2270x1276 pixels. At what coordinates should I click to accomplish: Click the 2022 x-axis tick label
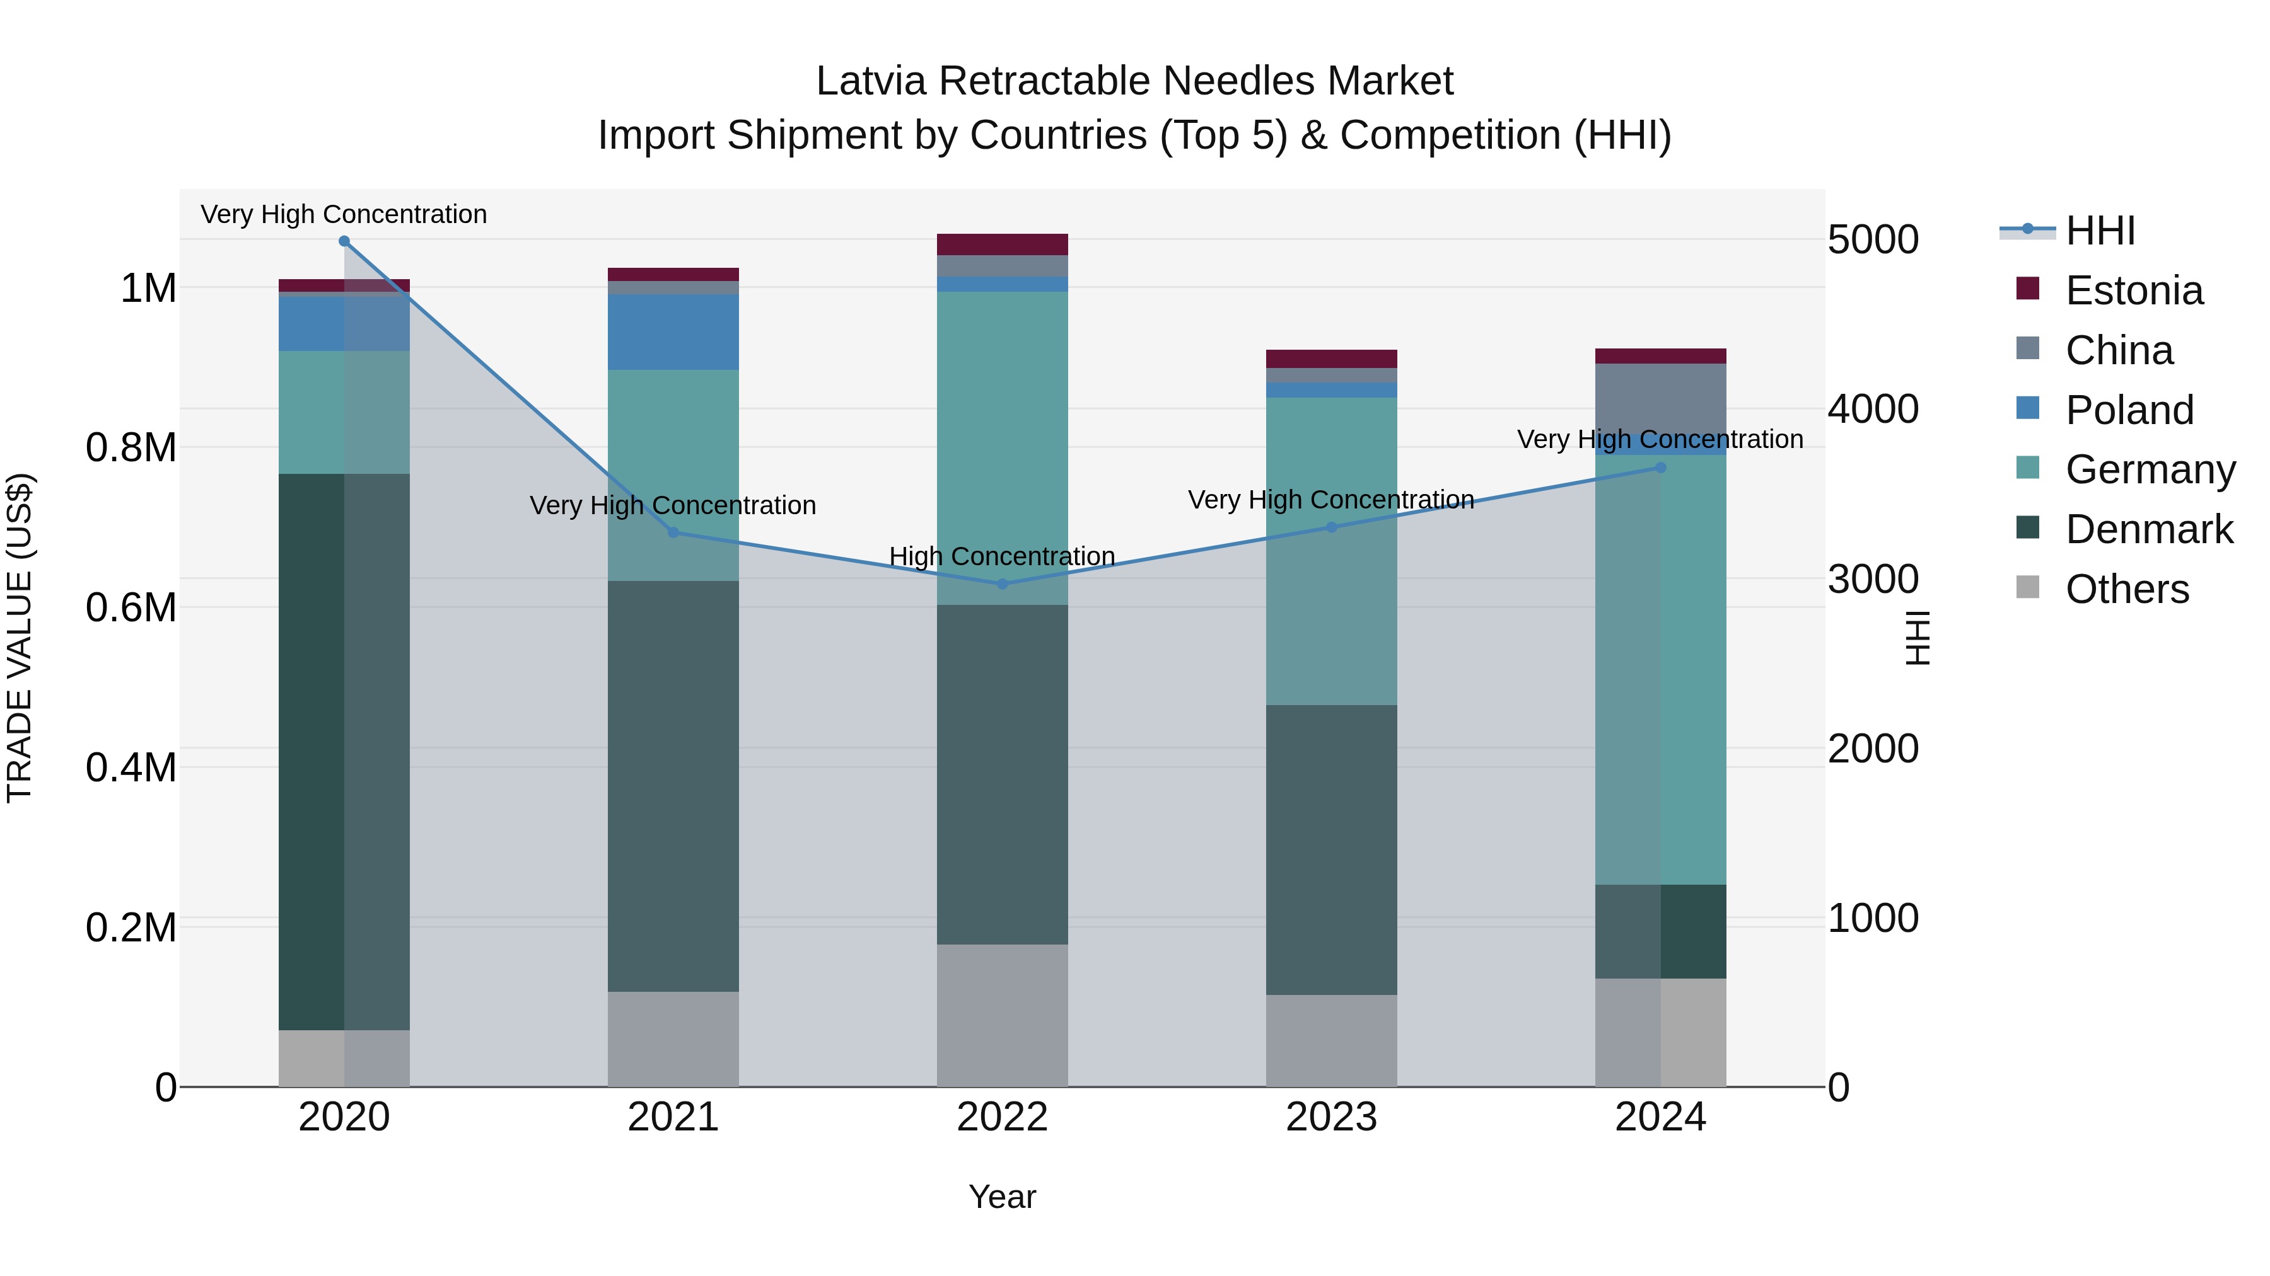pos(1002,1117)
